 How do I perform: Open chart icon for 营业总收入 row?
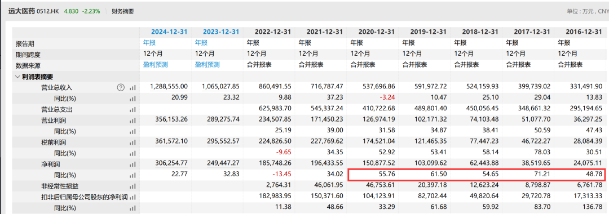tap(133, 88)
